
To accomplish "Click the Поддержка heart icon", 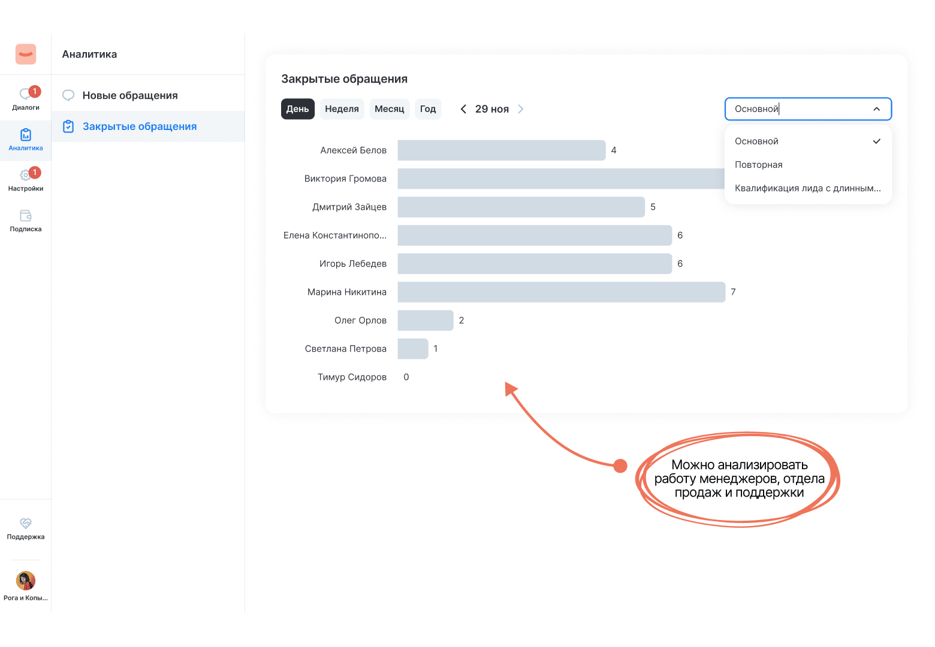I will coord(26,524).
